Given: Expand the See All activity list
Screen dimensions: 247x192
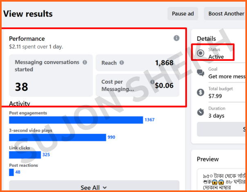Looking at the screenshot, I should coord(94,187).
